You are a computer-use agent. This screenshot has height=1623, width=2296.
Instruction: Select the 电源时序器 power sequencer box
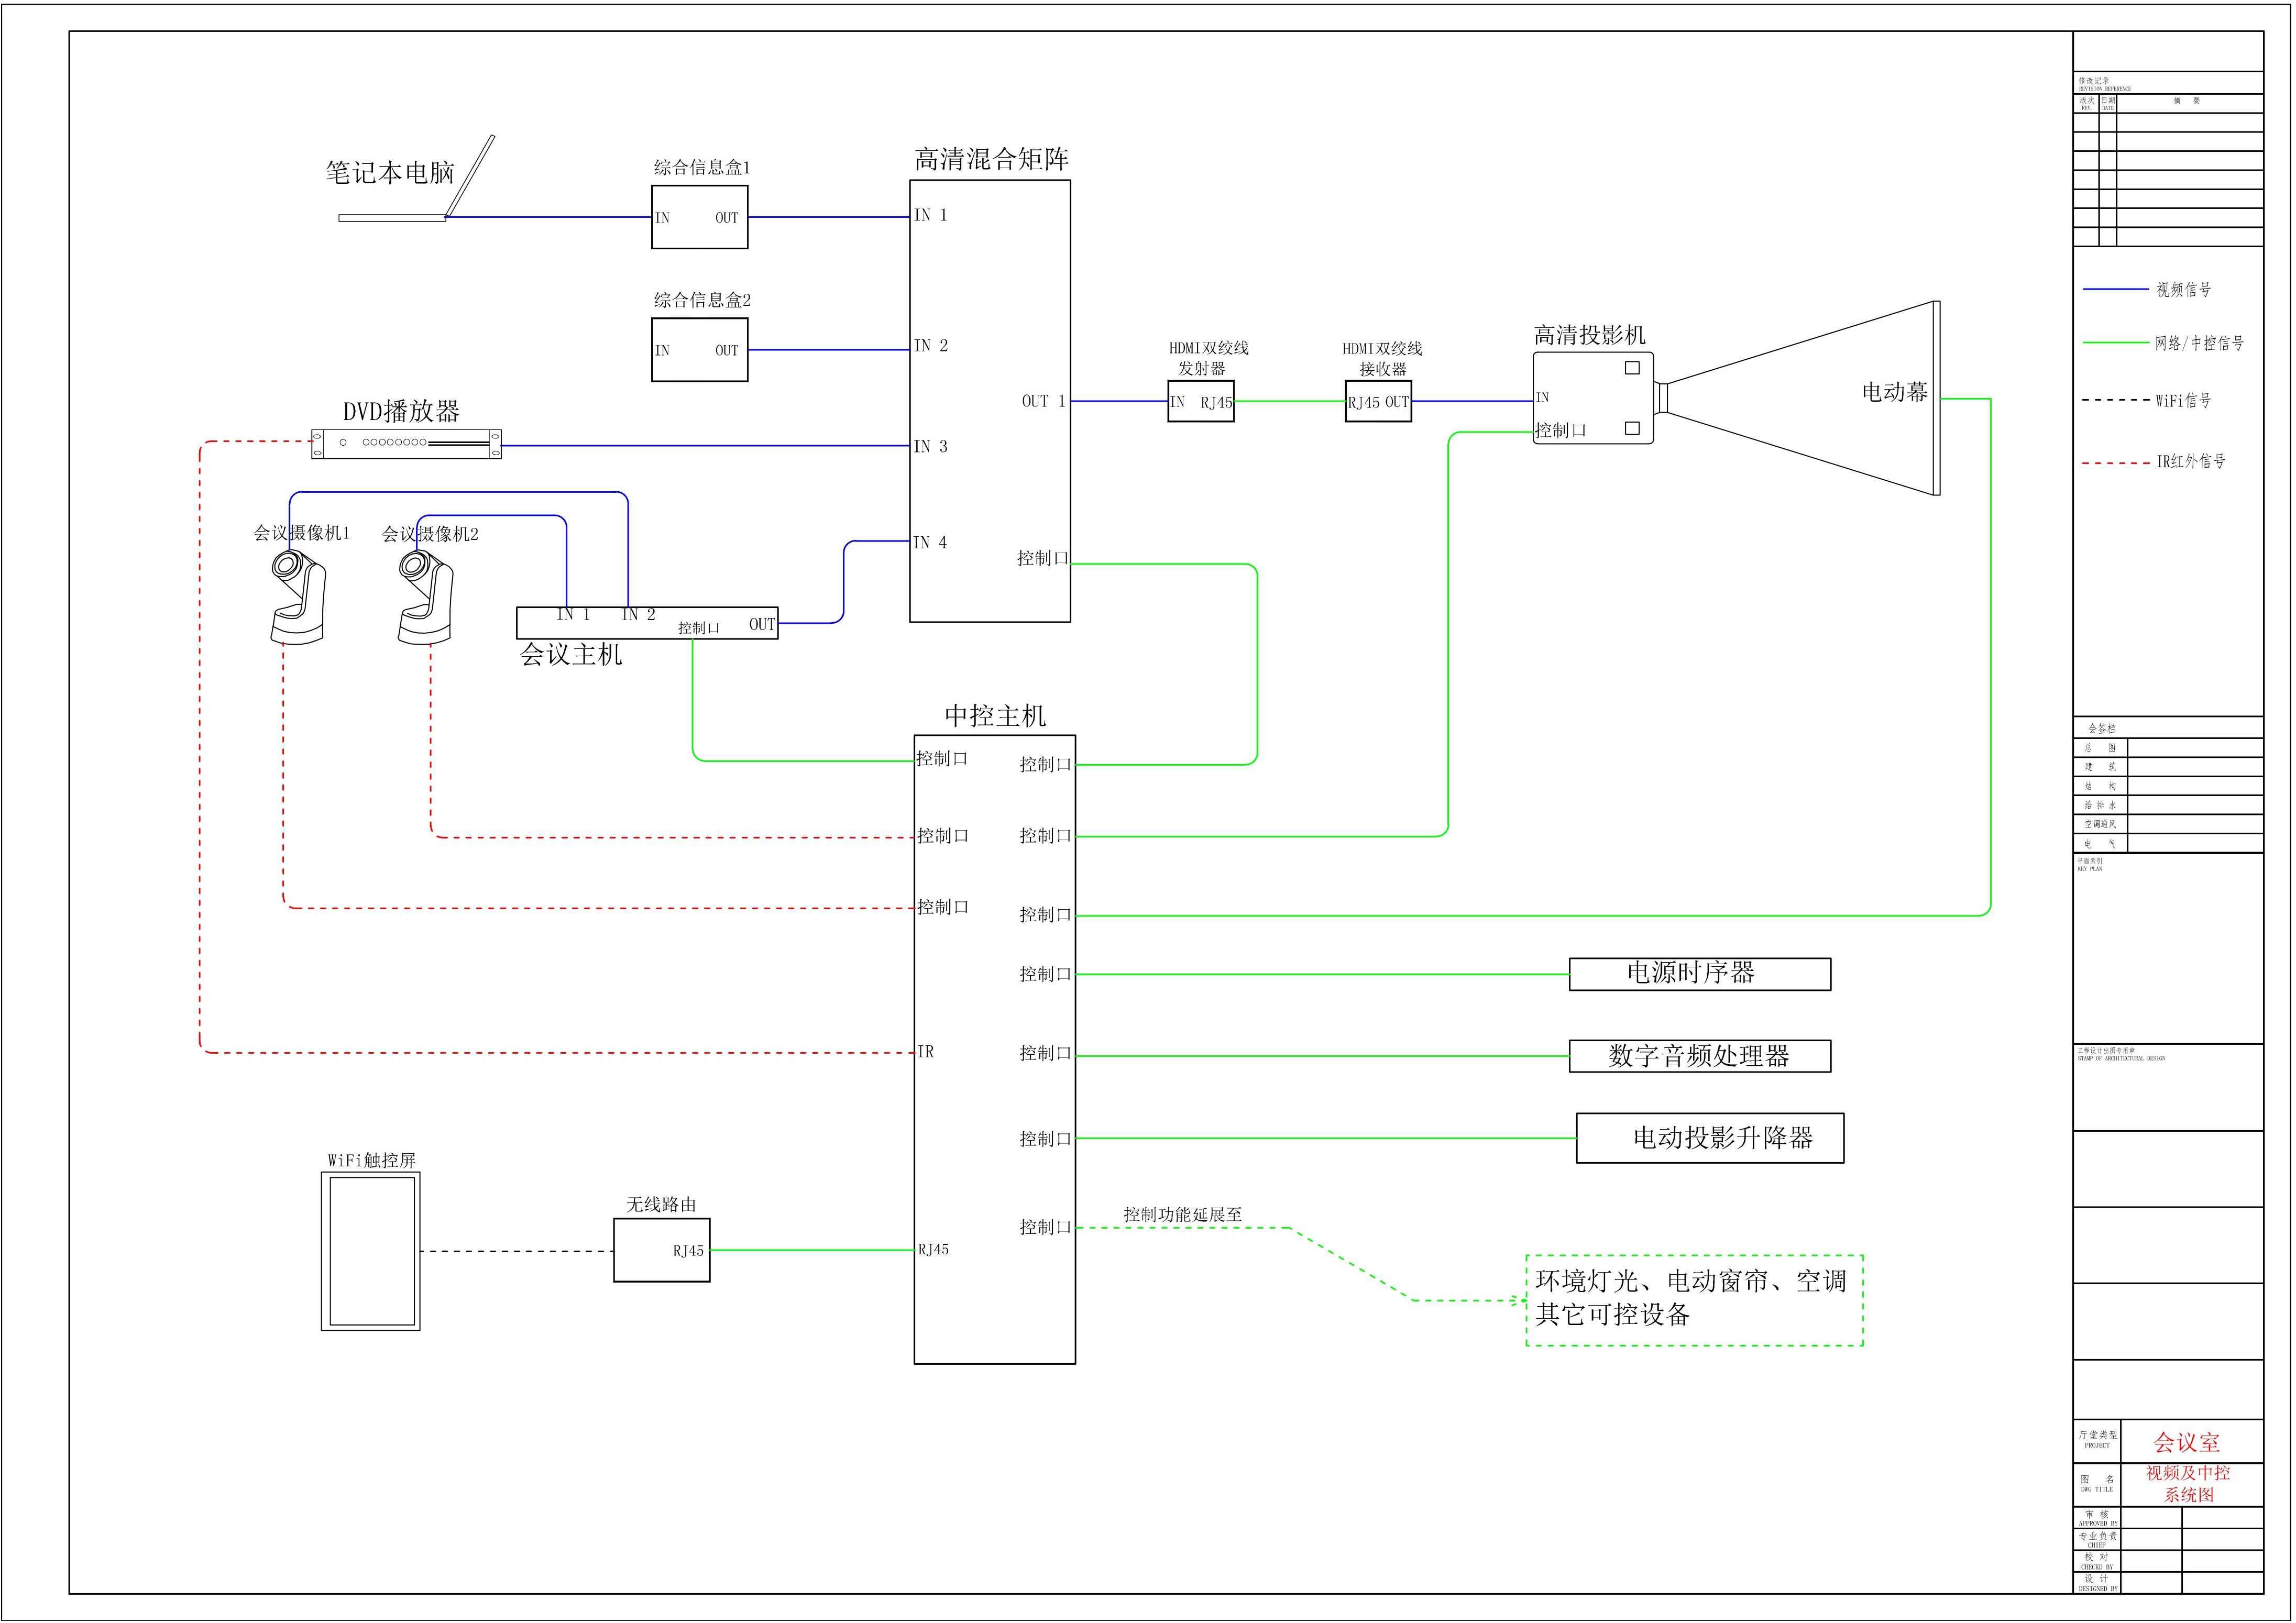(1699, 974)
